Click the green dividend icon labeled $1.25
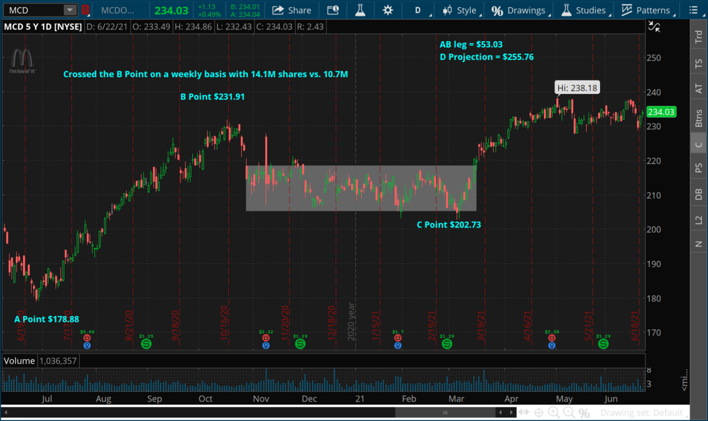Image resolution: width=708 pixels, height=421 pixels. tap(146, 343)
